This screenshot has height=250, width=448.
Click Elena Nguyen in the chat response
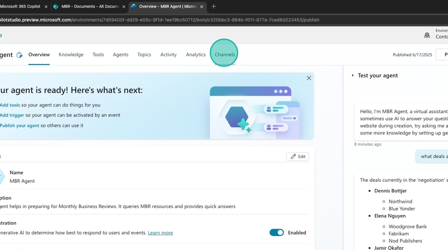pos(390,216)
